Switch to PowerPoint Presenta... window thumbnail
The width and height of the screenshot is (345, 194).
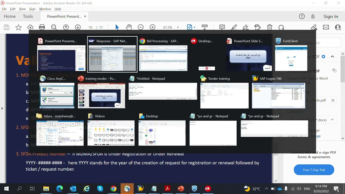[x=61, y=54]
